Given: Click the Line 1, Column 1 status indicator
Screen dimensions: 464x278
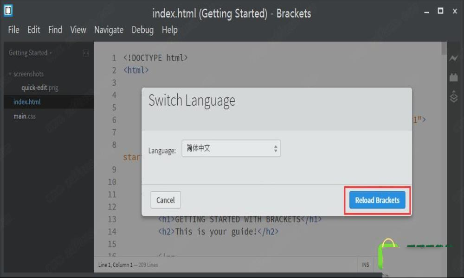Looking at the screenshot, I should 115,265.
